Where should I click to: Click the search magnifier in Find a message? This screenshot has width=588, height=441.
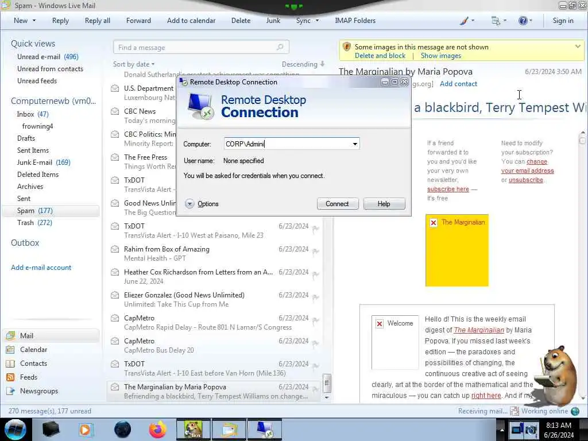pyautogui.click(x=280, y=47)
